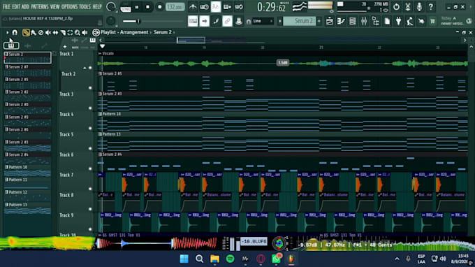Switch between pattern and song mode
Image resolution: width=475 pixels, height=267 pixels.
pos(126,7)
